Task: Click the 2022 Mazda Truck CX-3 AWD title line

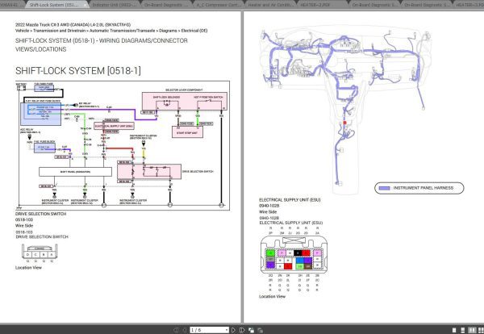Action: coord(73,24)
